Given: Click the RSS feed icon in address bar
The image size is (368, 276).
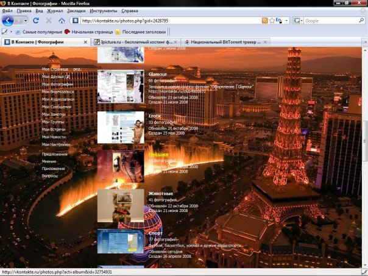Looking at the screenshot, I should click(x=265, y=21).
